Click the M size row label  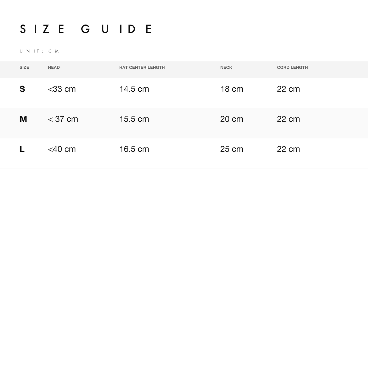coord(23,119)
